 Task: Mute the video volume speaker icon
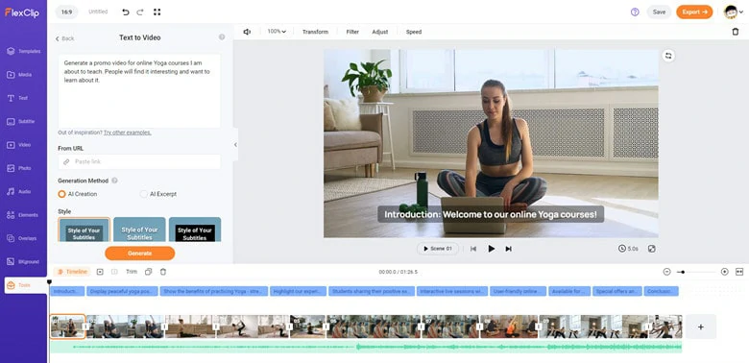pos(247,32)
